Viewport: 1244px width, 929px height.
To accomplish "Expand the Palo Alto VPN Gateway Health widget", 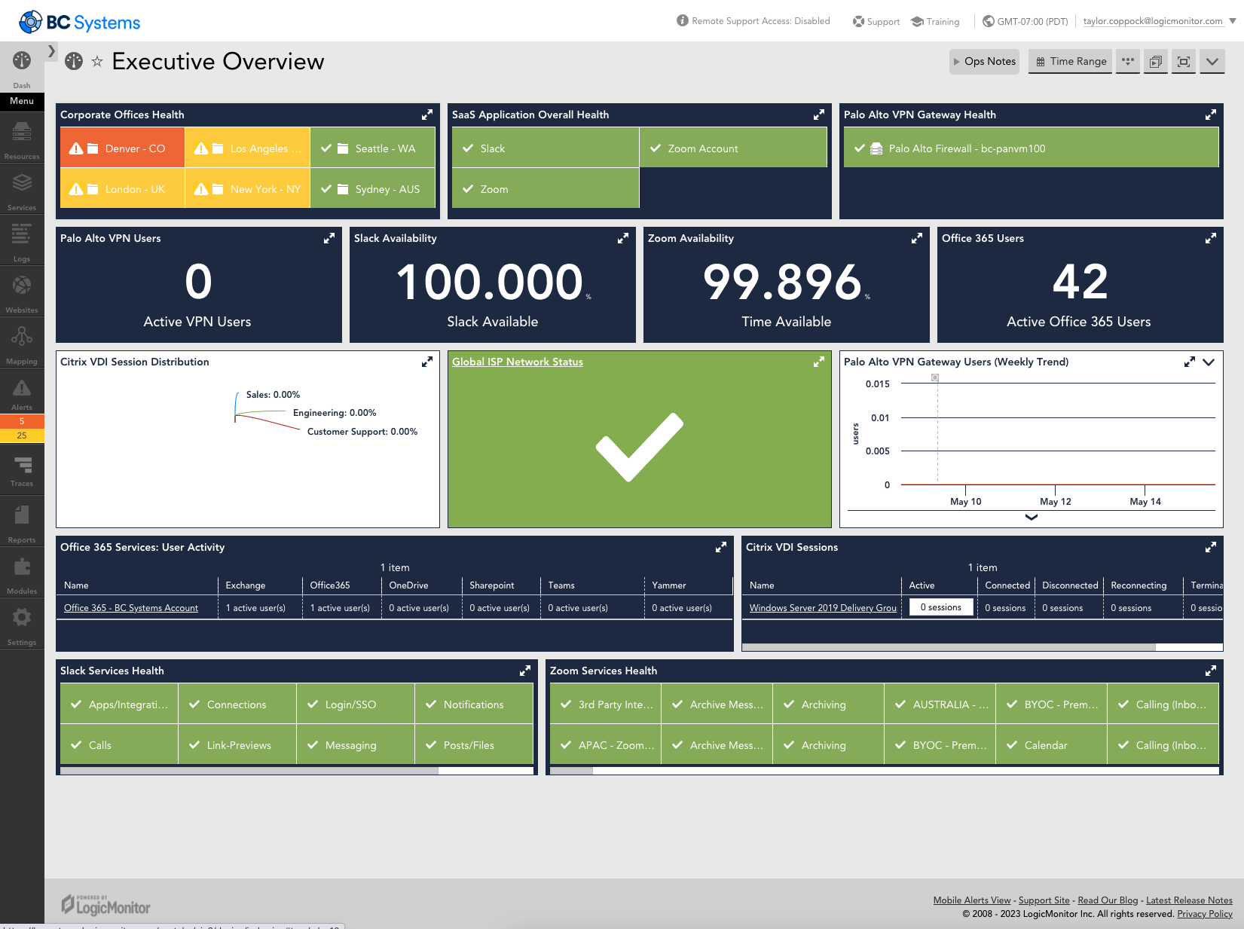I will pos(1211,115).
